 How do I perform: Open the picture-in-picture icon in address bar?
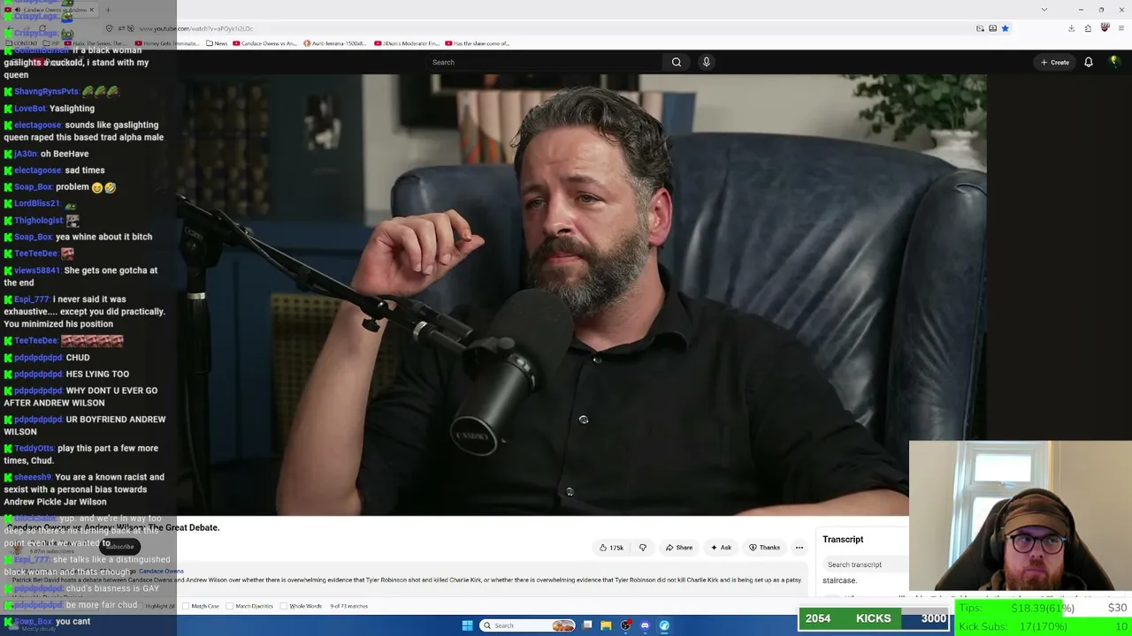[x=980, y=28]
